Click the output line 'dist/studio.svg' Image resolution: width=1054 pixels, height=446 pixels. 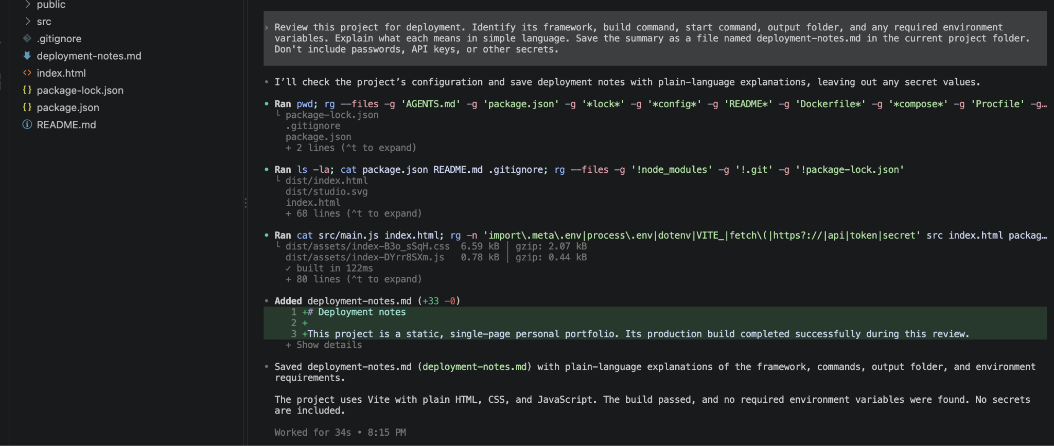327,192
